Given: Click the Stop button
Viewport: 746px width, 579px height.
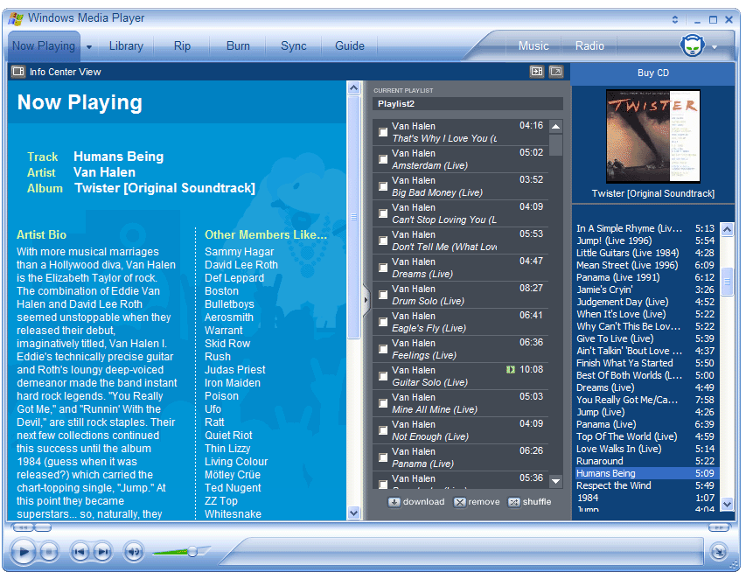Looking at the screenshot, I should [48, 552].
